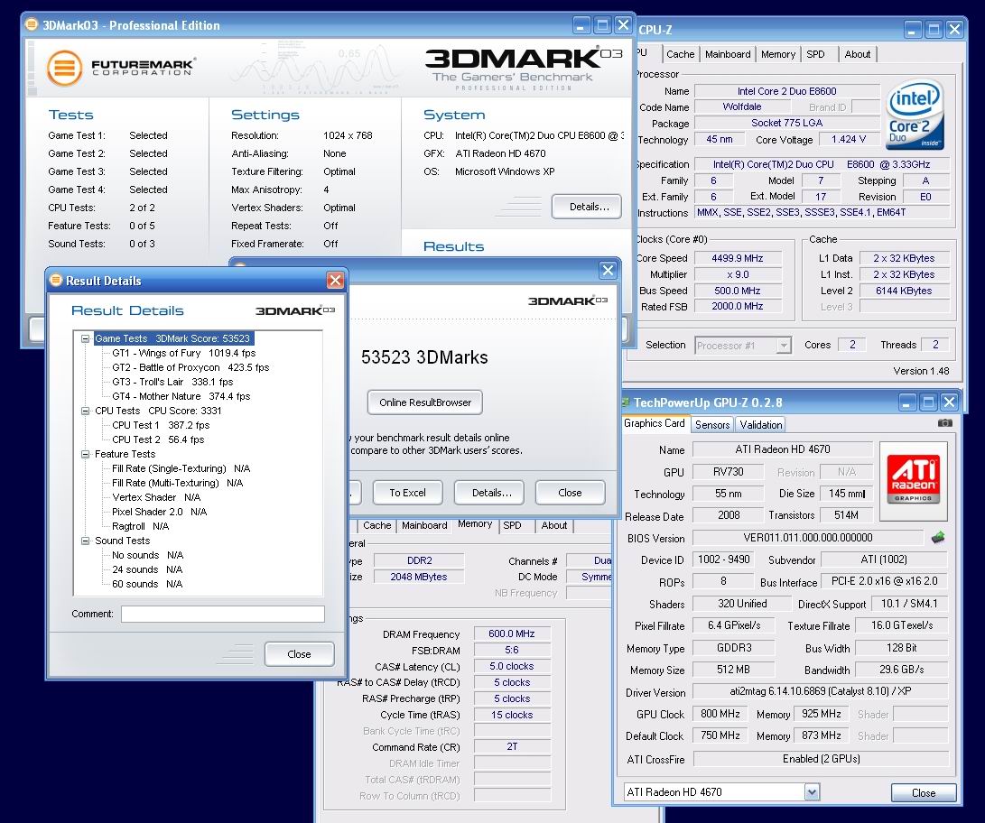
Task: Open the Processor #1 selection dropdown in CPU-Z
Action: click(784, 346)
